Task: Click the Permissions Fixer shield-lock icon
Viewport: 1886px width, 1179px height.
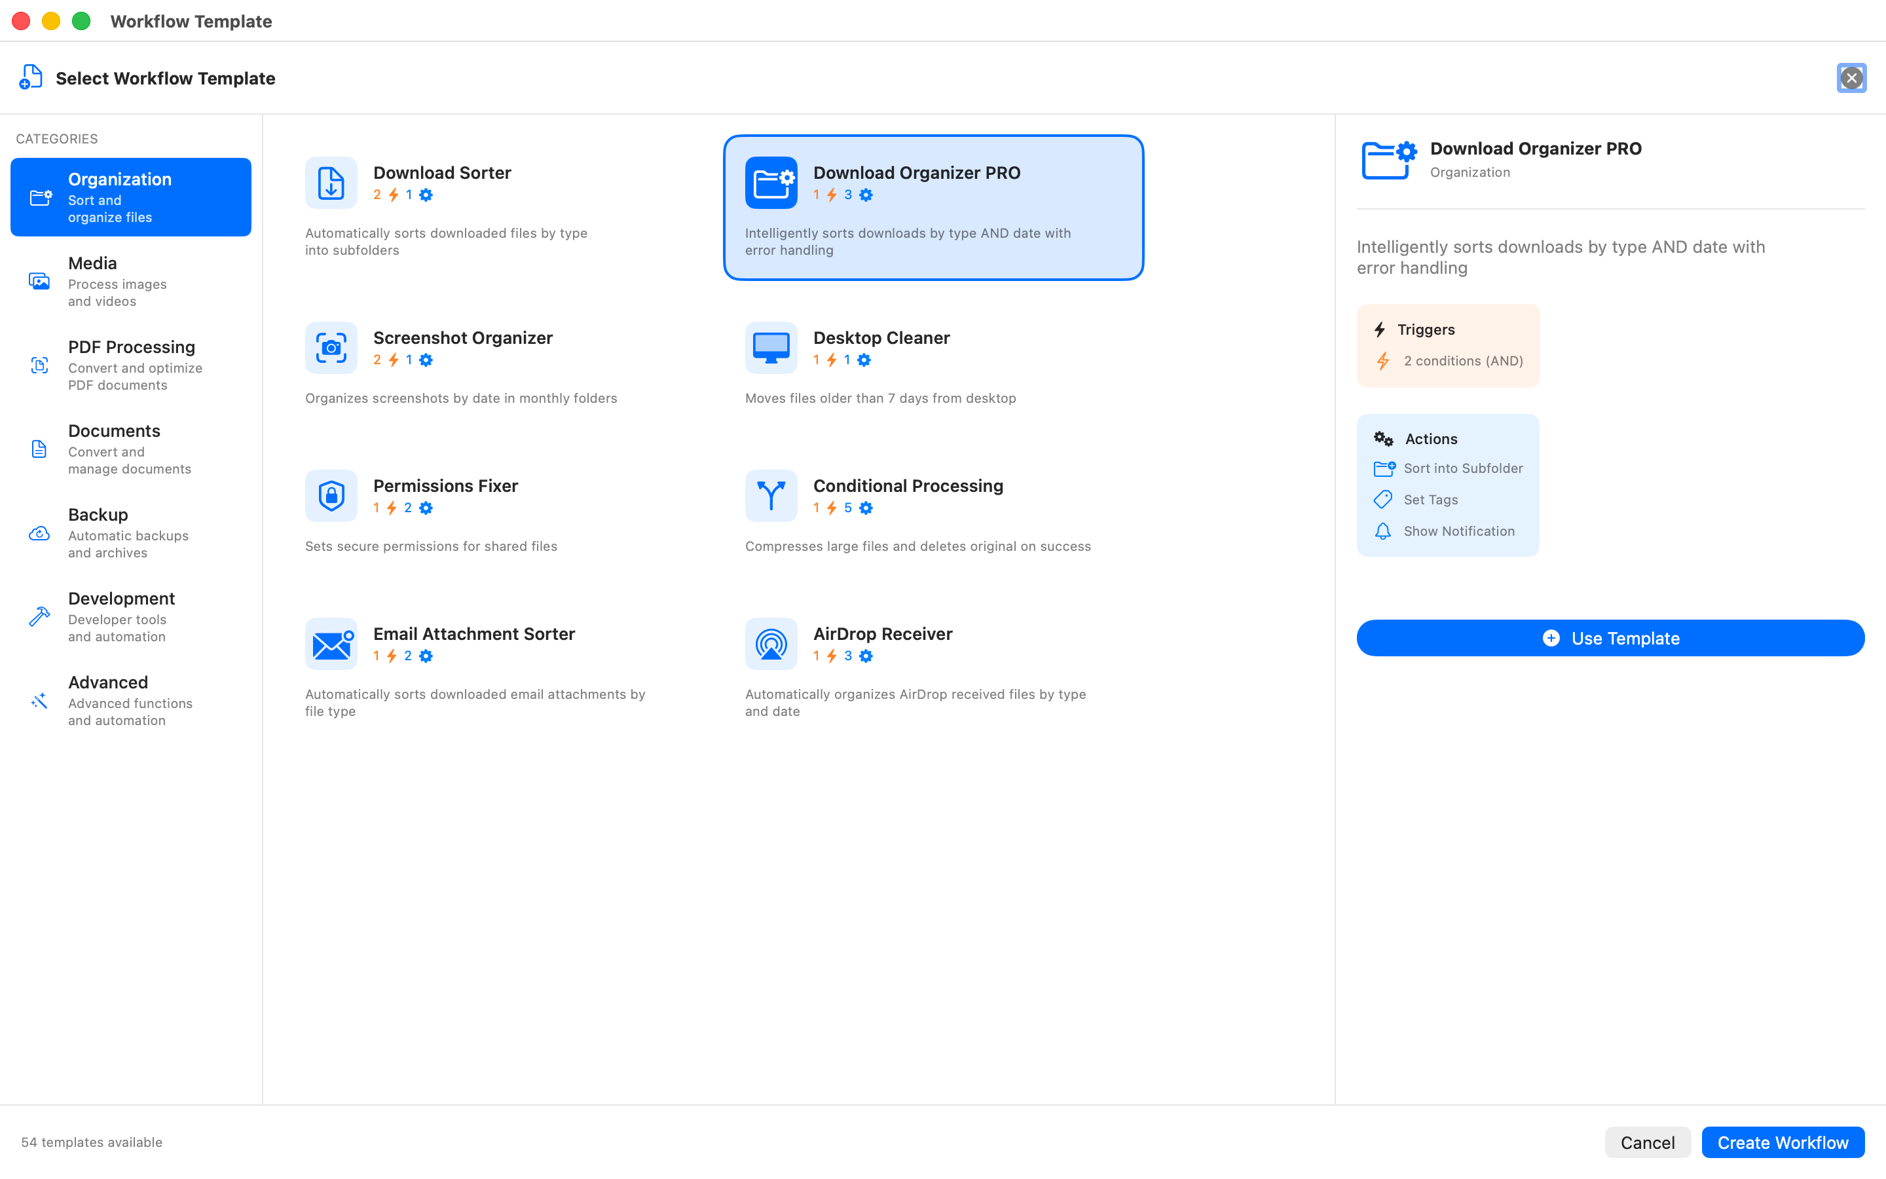Action: click(331, 496)
